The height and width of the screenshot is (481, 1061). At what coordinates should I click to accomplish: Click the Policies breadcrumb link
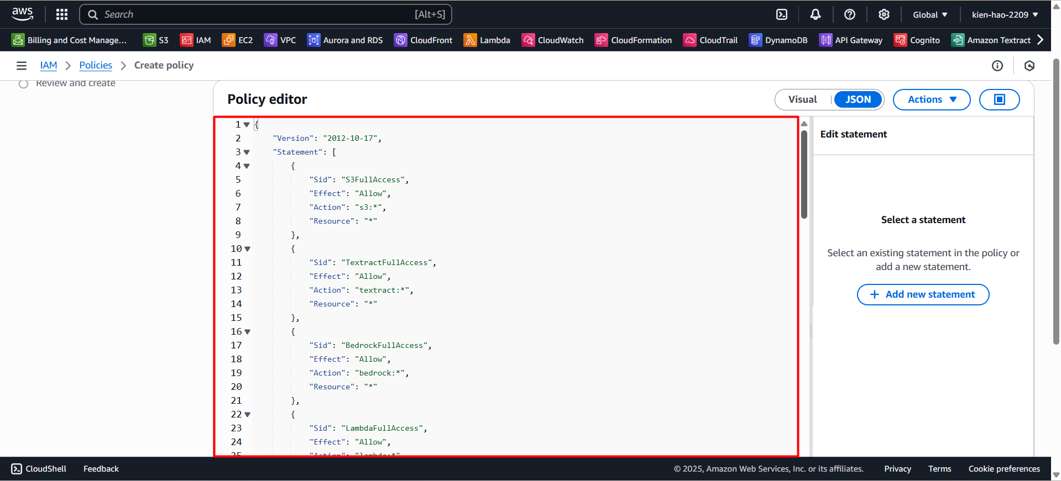[96, 65]
